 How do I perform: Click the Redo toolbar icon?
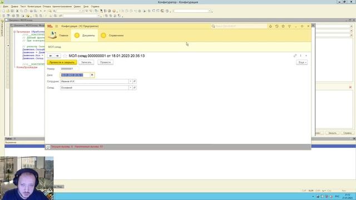point(44,11)
